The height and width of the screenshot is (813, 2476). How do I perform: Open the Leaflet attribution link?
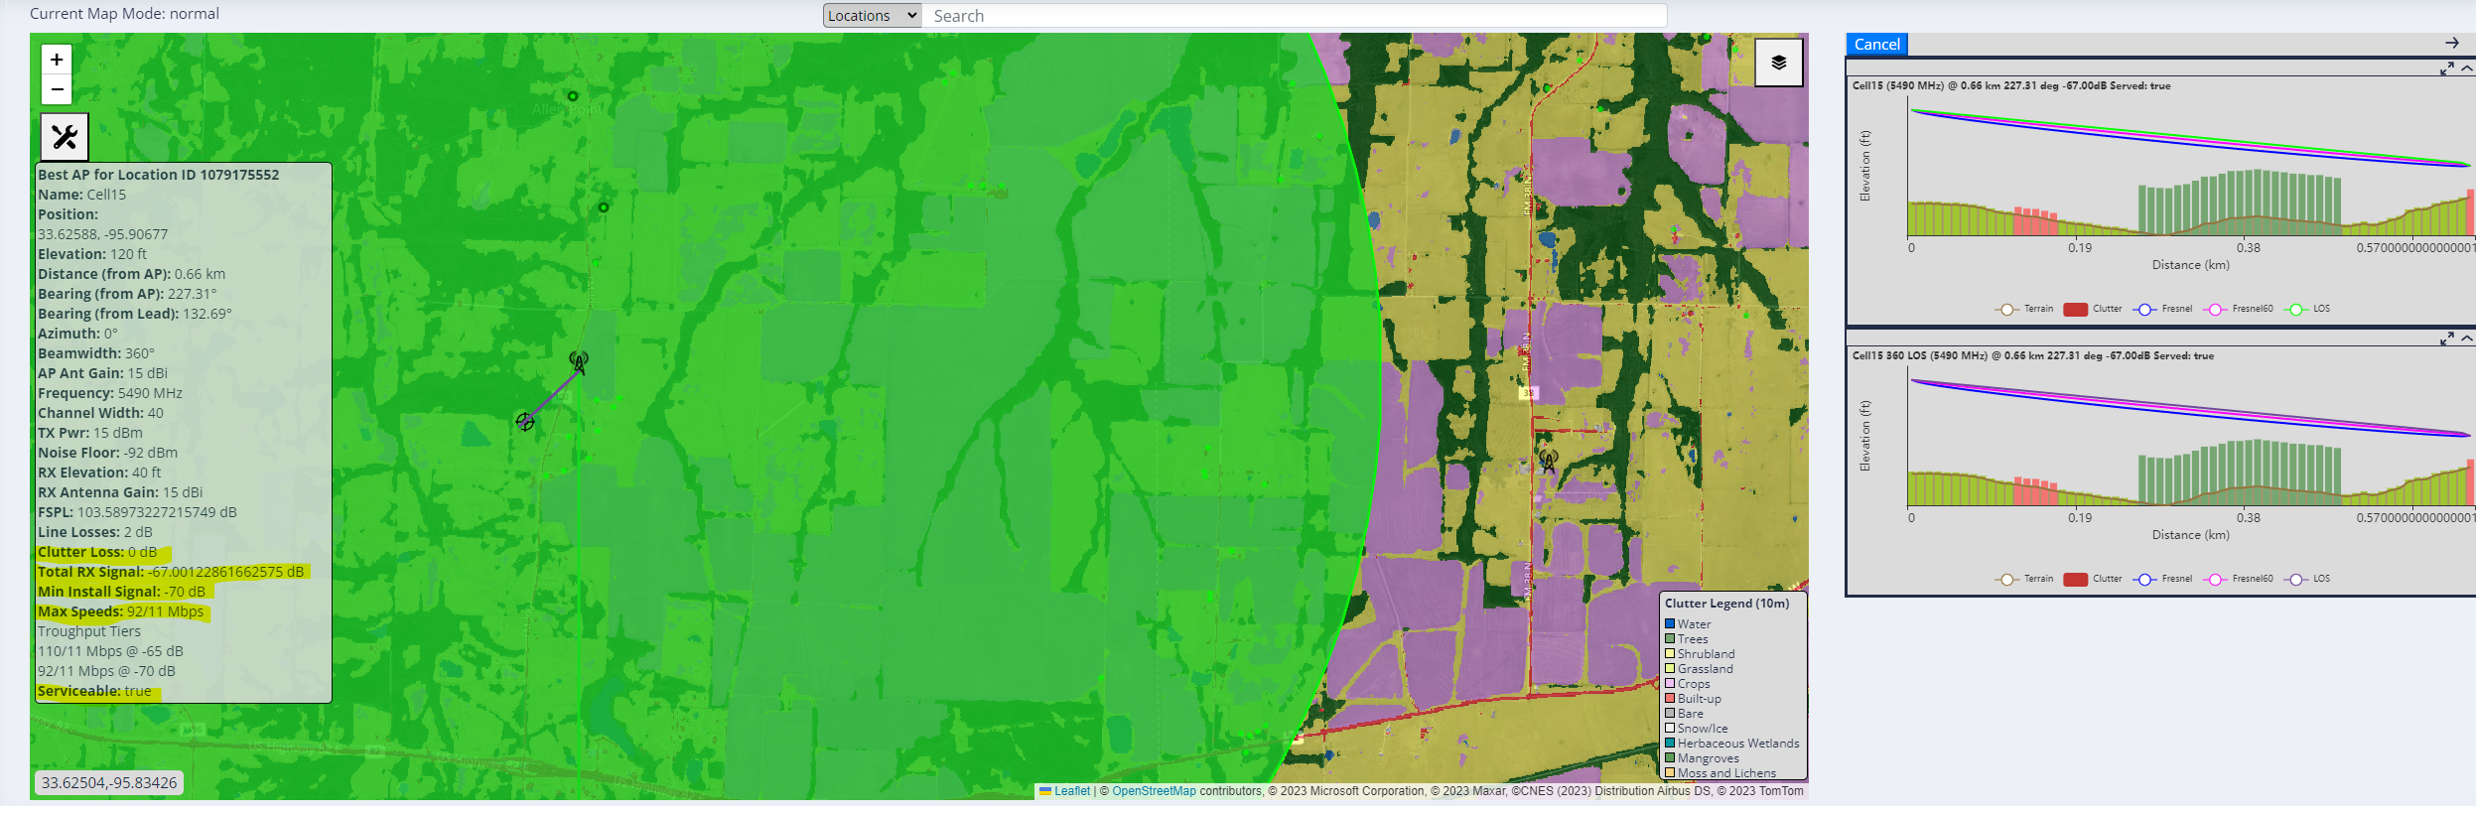(x=1071, y=791)
